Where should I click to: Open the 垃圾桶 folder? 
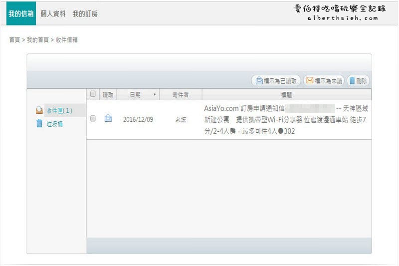[54, 124]
